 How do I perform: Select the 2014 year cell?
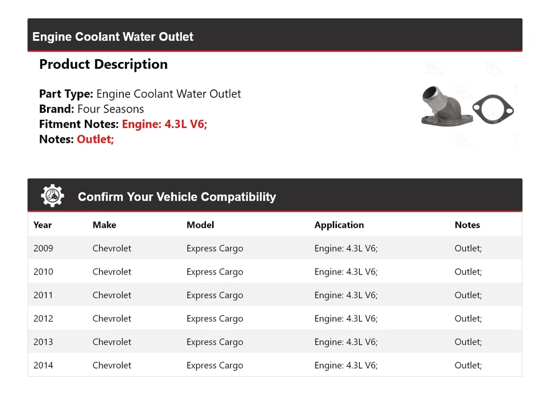pyautogui.click(x=43, y=365)
